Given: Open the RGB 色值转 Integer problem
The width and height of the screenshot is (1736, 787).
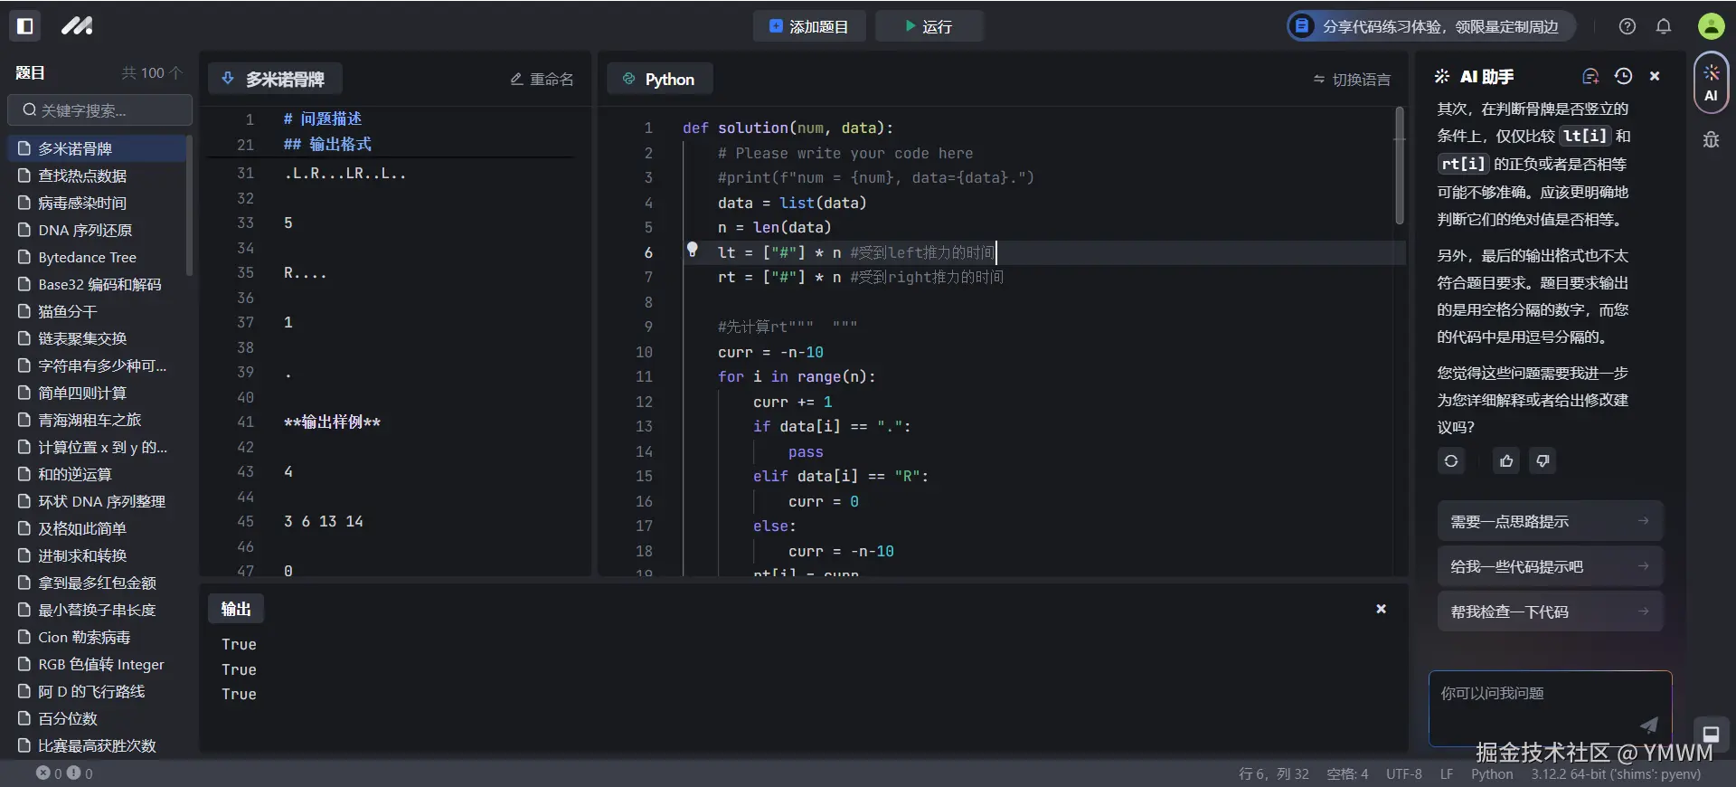Looking at the screenshot, I should click(96, 664).
